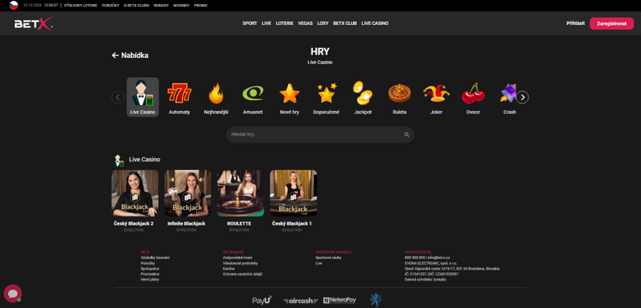Open footer link Sportovní sázky

click(328, 258)
